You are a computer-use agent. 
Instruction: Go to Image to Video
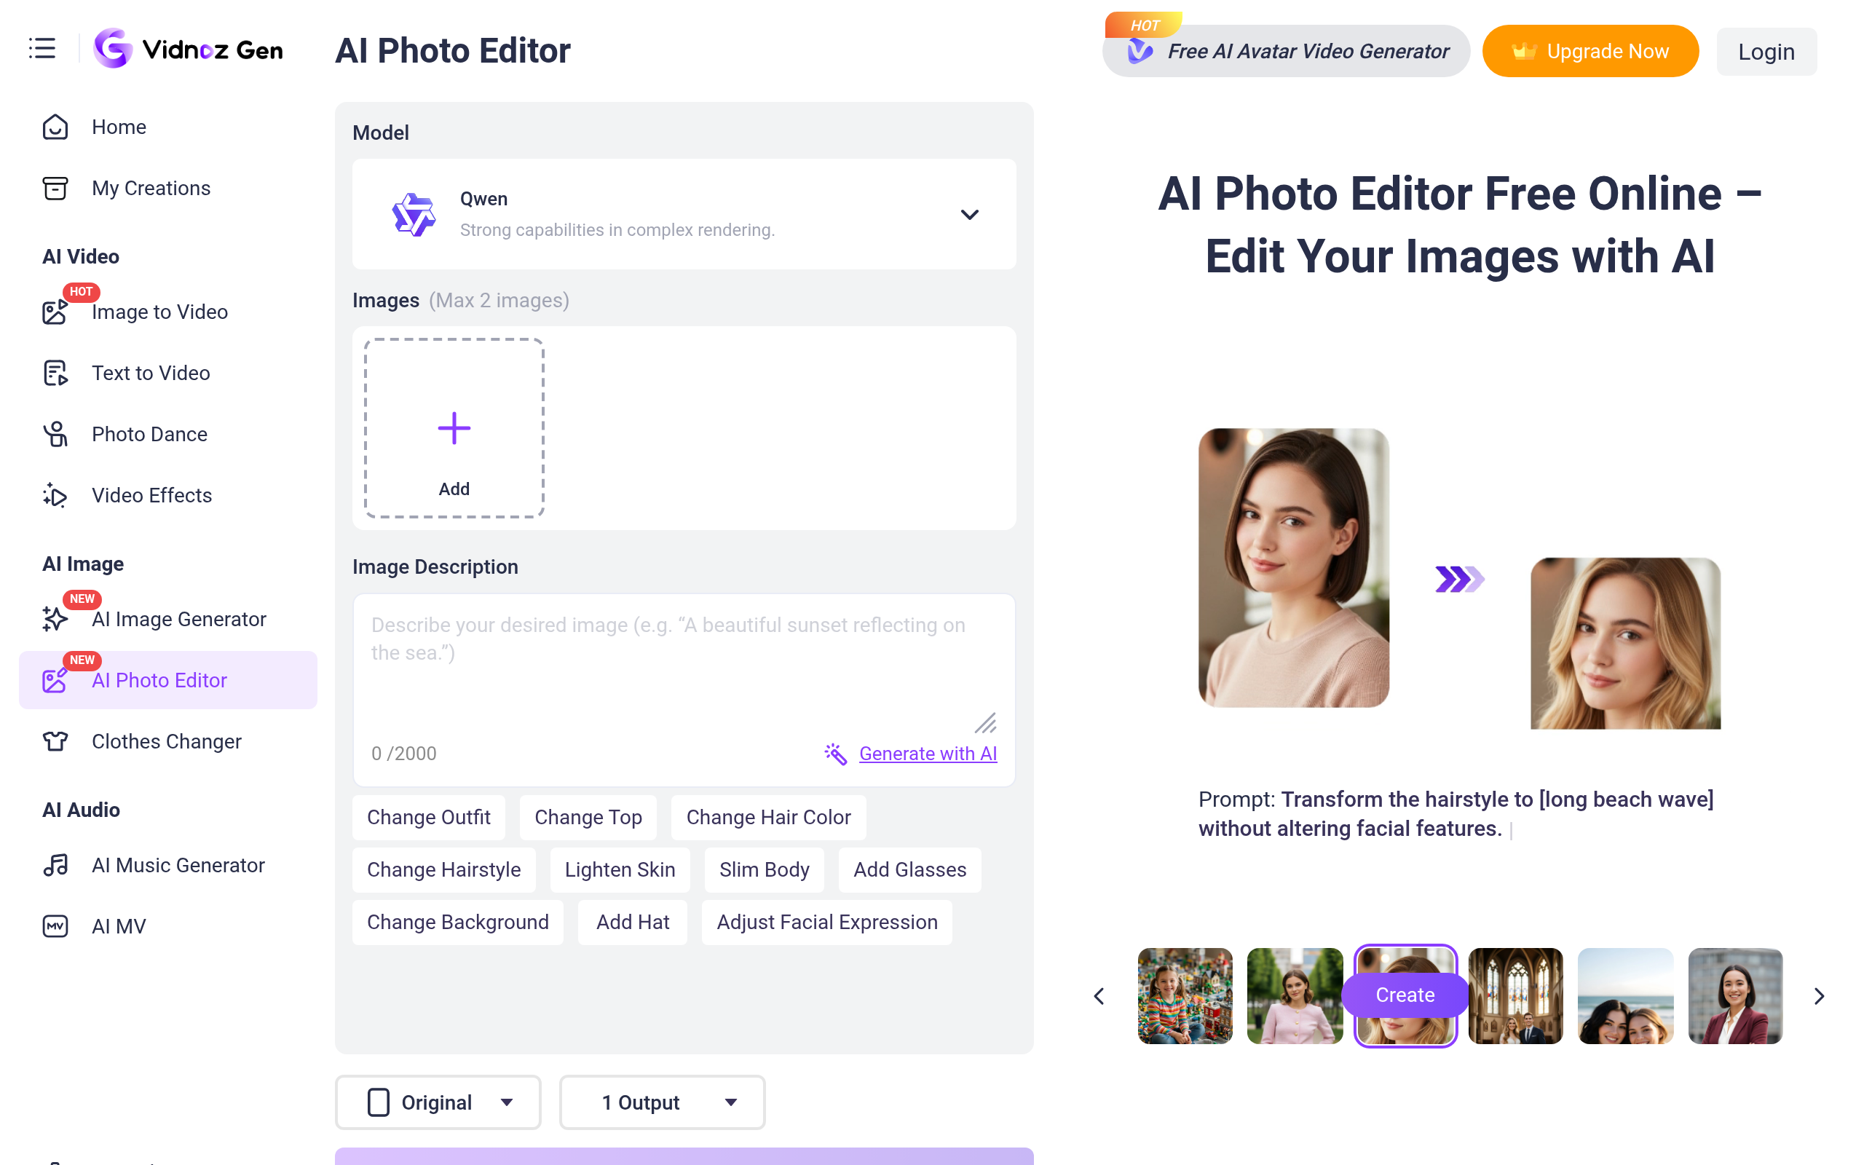tap(168, 312)
